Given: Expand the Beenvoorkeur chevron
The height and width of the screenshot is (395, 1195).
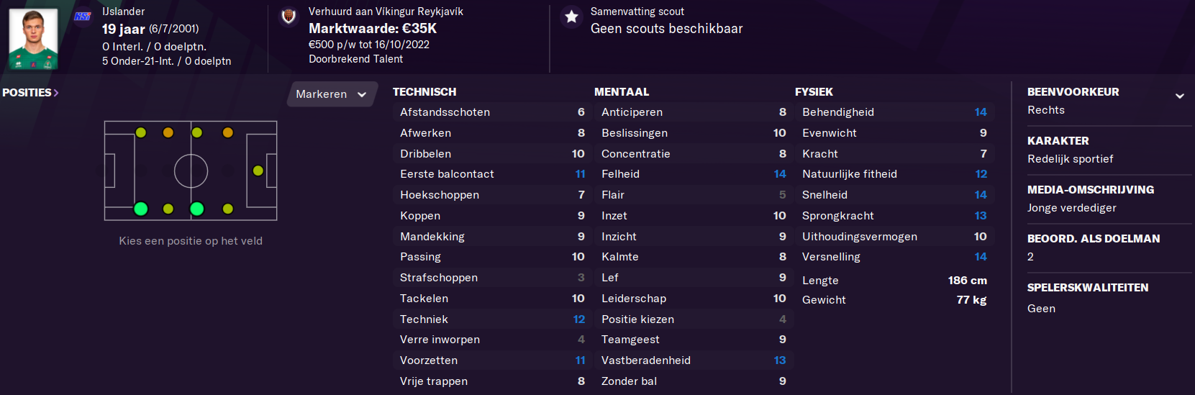Looking at the screenshot, I should (x=1179, y=96).
